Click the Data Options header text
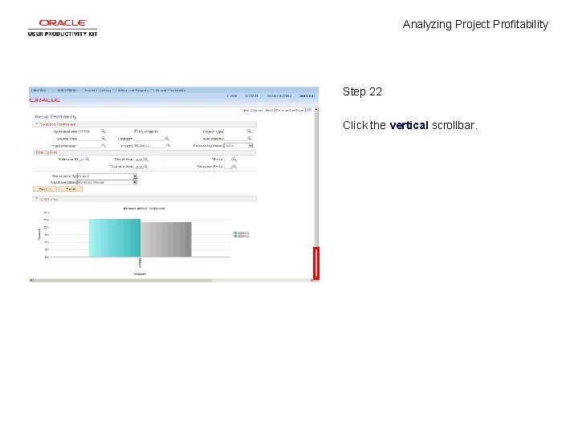Viewport: 578px width, 433px height. [x=47, y=152]
